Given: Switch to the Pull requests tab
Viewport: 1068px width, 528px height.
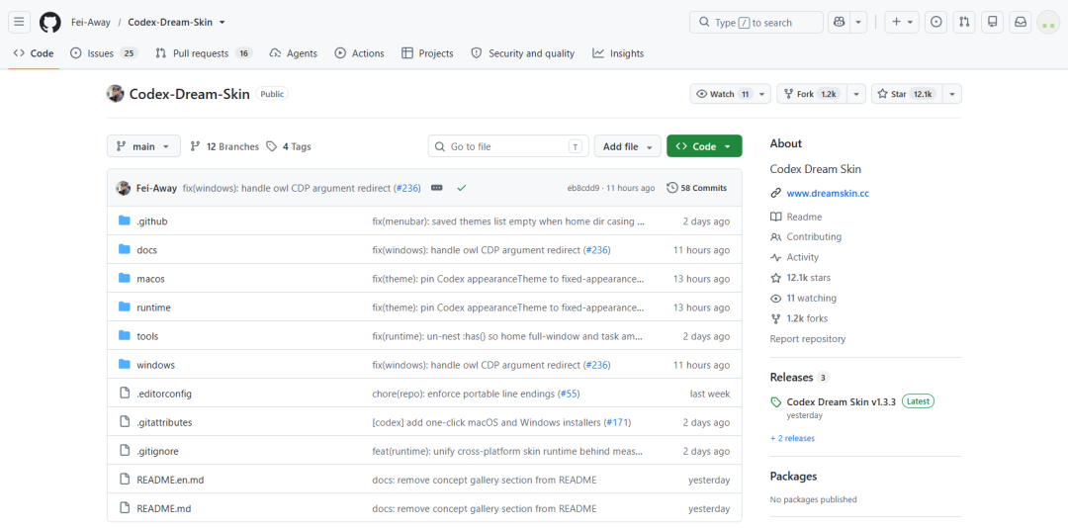Looking at the screenshot, I should 204,53.
